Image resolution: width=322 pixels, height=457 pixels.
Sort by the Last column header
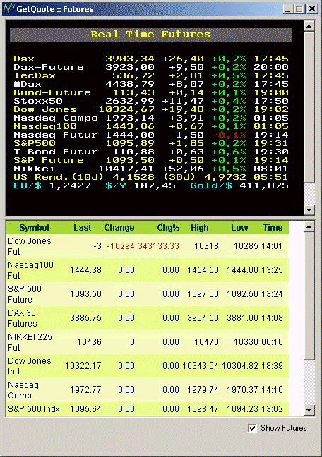[x=83, y=228]
